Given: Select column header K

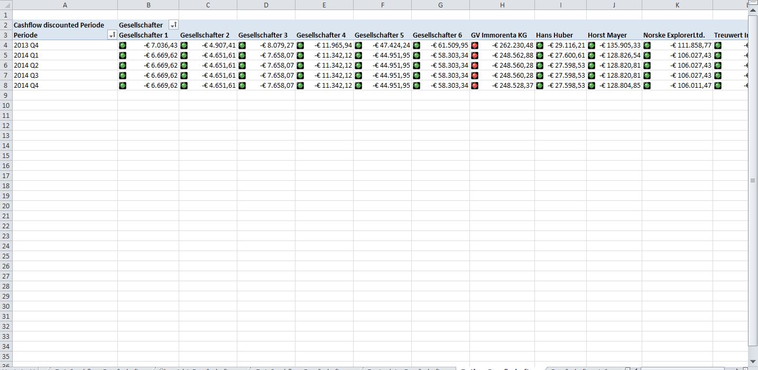Looking at the screenshot, I should [677, 5].
